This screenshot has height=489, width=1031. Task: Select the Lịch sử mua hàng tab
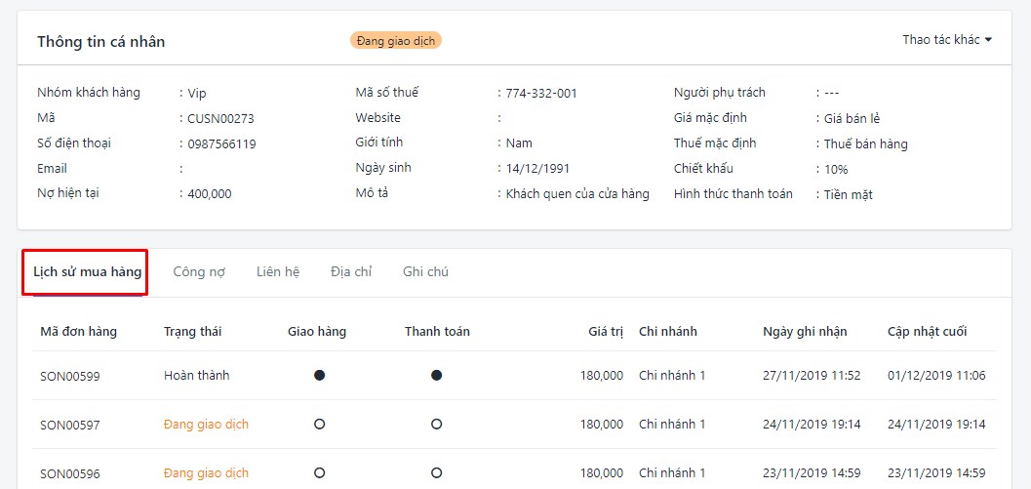click(x=88, y=271)
